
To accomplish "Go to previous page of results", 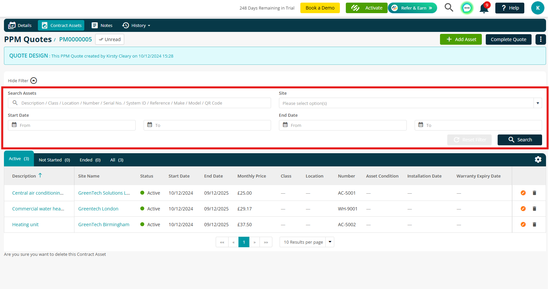I will coord(233,242).
